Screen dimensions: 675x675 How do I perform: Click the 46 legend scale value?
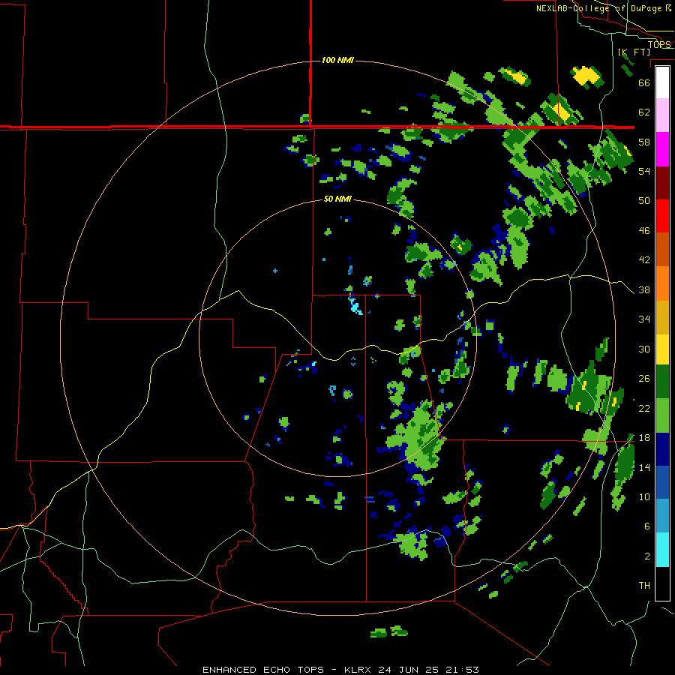(644, 231)
